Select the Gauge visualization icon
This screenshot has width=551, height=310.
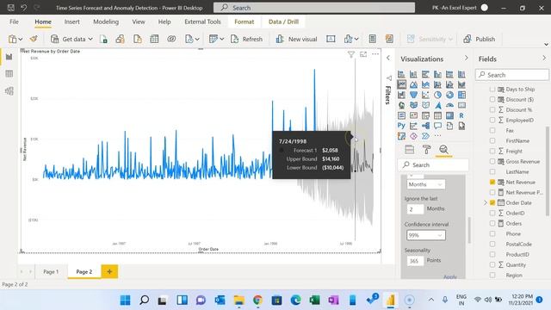click(x=449, y=105)
